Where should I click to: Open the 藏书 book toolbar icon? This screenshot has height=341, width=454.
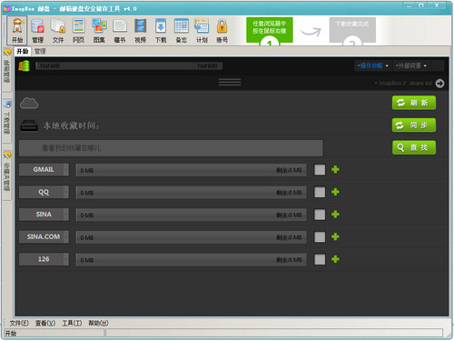120,30
